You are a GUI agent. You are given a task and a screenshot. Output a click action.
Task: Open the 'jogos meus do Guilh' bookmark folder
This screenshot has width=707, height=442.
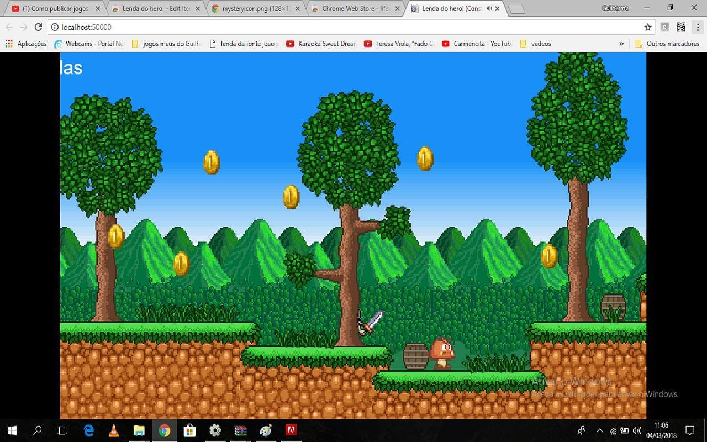click(x=167, y=44)
